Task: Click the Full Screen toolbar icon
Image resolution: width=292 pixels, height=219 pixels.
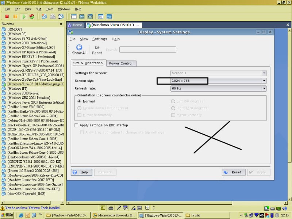Action: pos(82,16)
